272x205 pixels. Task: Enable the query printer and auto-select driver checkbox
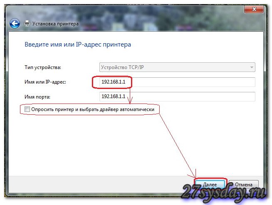point(27,109)
